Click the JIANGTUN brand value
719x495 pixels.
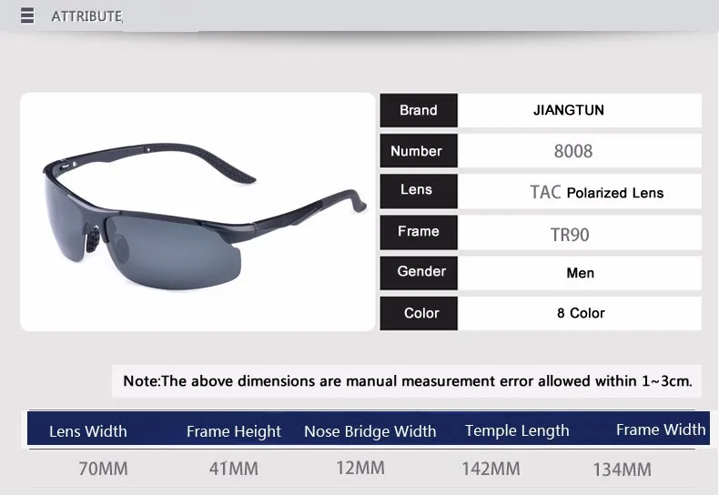[x=569, y=110]
